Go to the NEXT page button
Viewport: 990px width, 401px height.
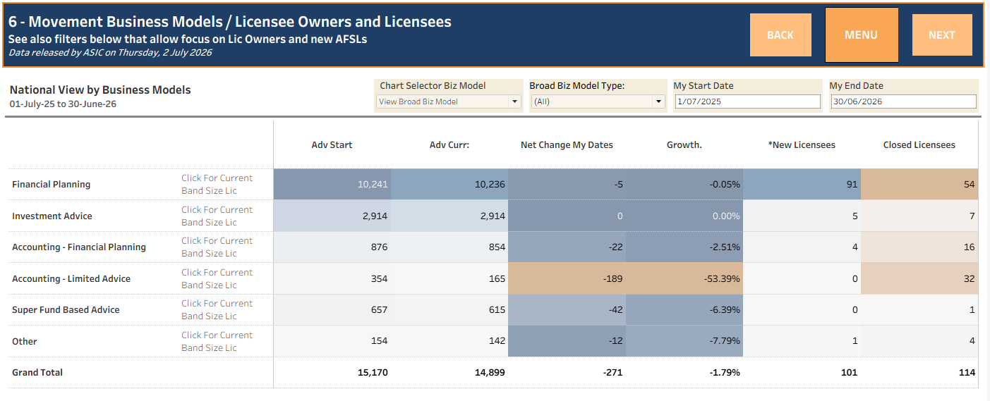tap(941, 35)
